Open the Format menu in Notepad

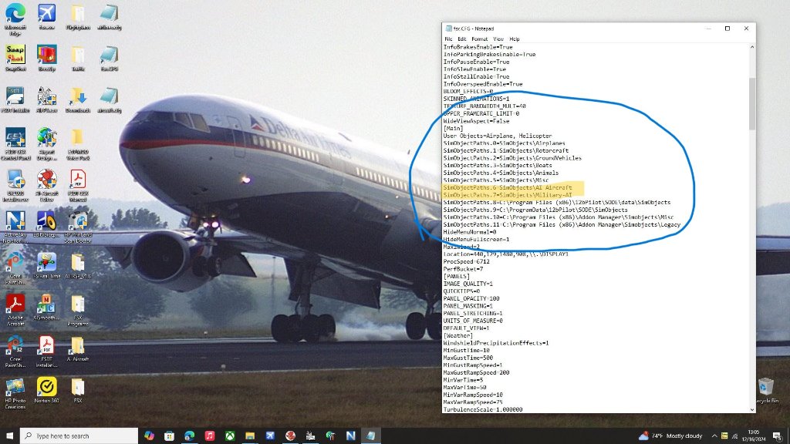(x=479, y=39)
